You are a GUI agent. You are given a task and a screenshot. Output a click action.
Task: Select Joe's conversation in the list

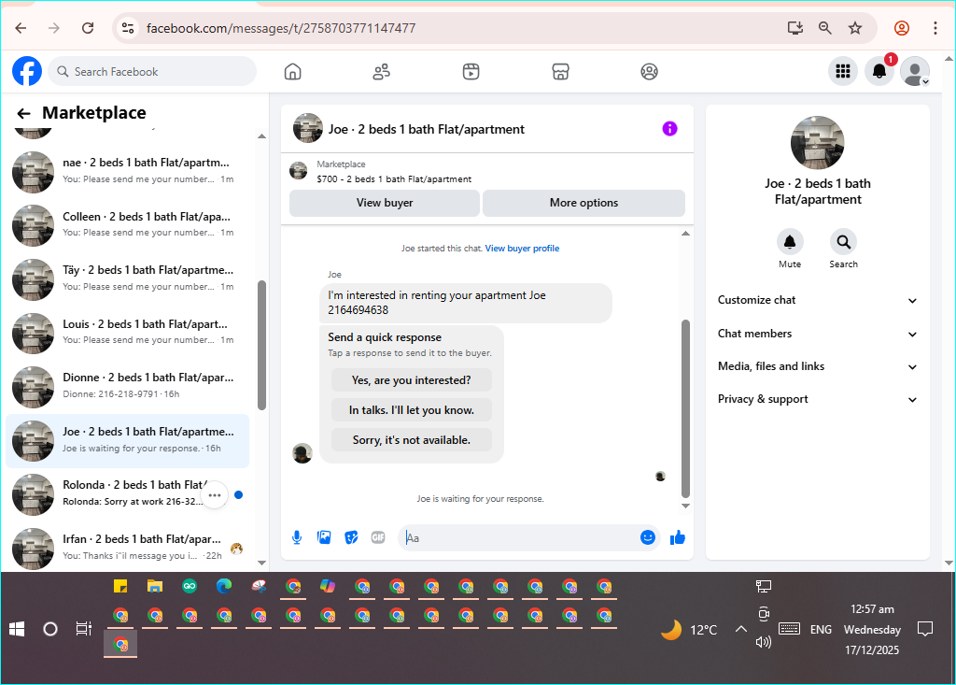[x=127, y=440]
